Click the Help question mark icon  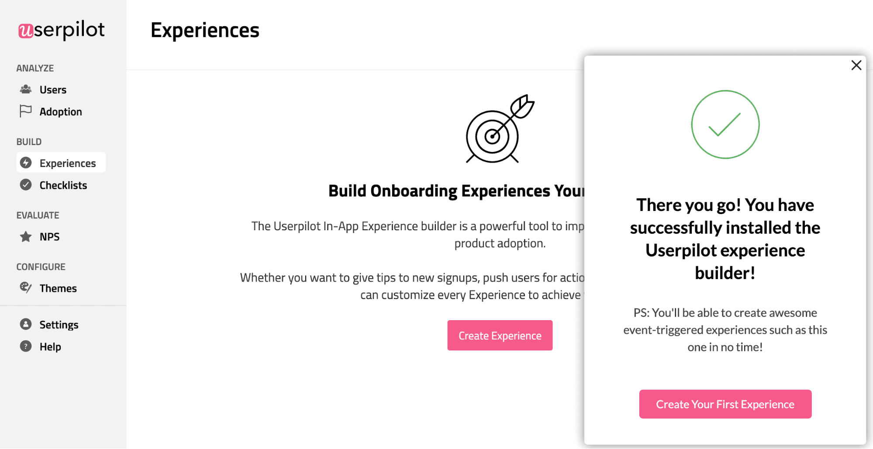pyautogui.click(x=26, y=346)
